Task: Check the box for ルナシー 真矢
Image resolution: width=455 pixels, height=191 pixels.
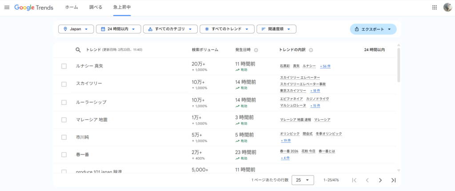Action: [x=64, y=66]
